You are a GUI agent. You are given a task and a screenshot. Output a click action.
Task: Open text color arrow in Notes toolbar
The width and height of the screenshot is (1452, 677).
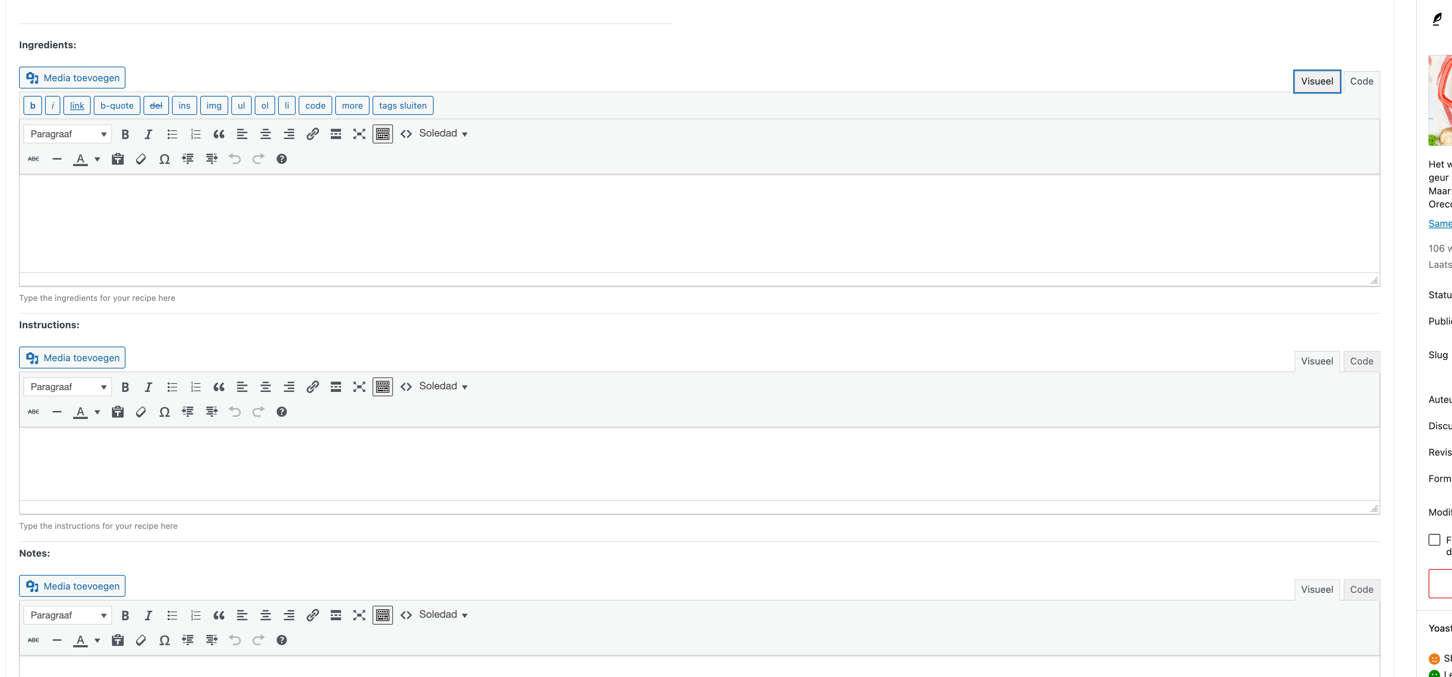97,640
